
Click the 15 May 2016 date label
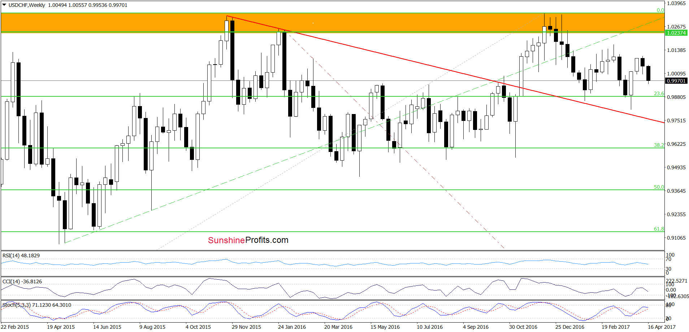click(x=385, y=327)
